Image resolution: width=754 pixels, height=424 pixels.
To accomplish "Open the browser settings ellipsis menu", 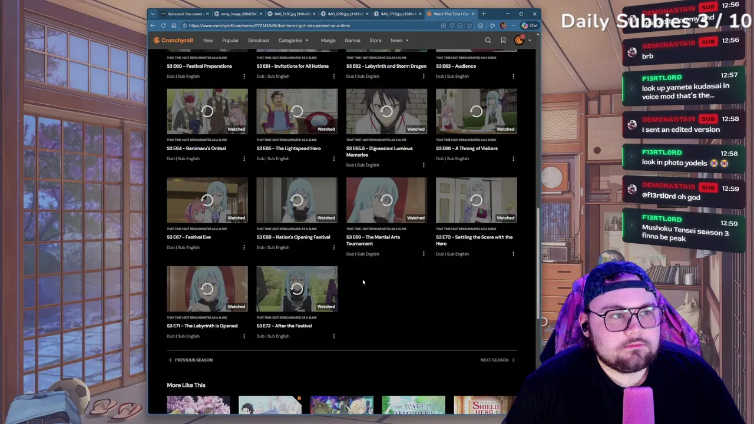I will point(512,25).
